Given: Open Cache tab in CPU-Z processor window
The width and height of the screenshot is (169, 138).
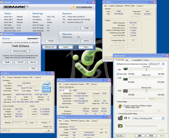Looking at the screenshot, I should click(10, 77).
